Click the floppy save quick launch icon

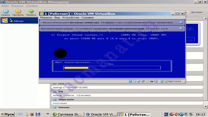point(38,114)
